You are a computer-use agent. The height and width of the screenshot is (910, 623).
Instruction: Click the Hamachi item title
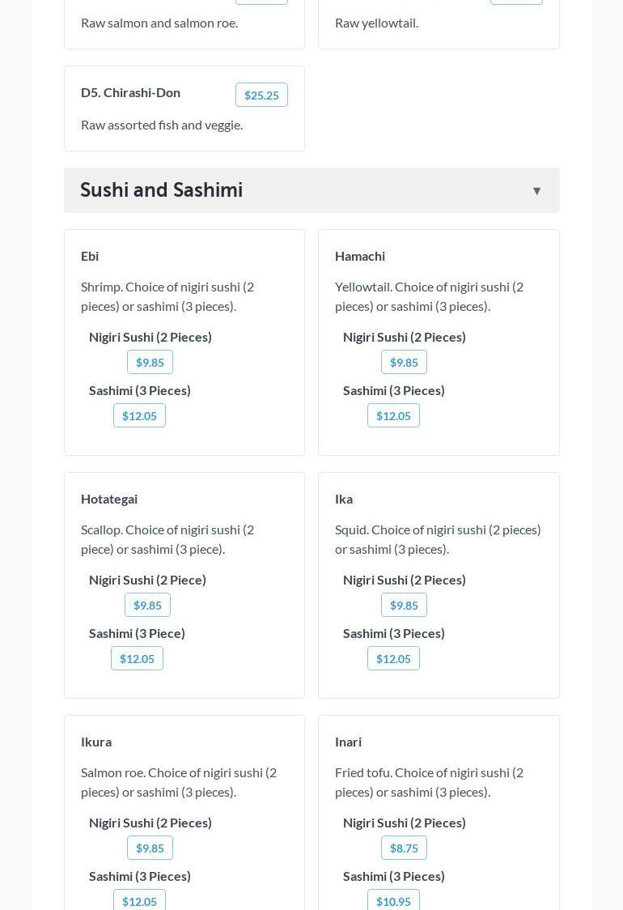360,256
